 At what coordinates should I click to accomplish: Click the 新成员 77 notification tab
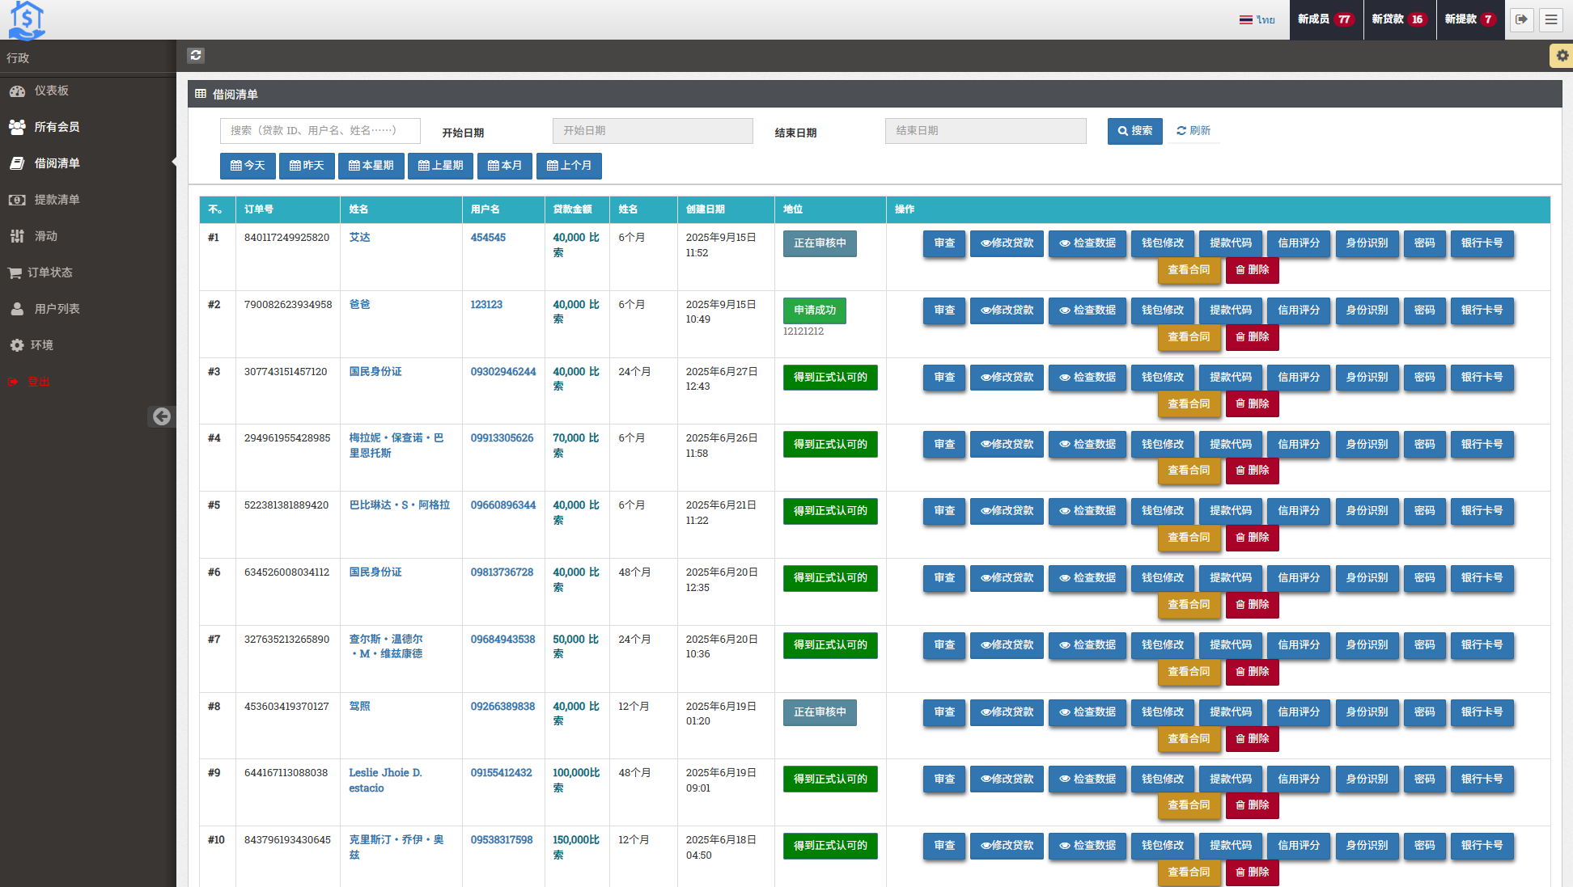1325,19
